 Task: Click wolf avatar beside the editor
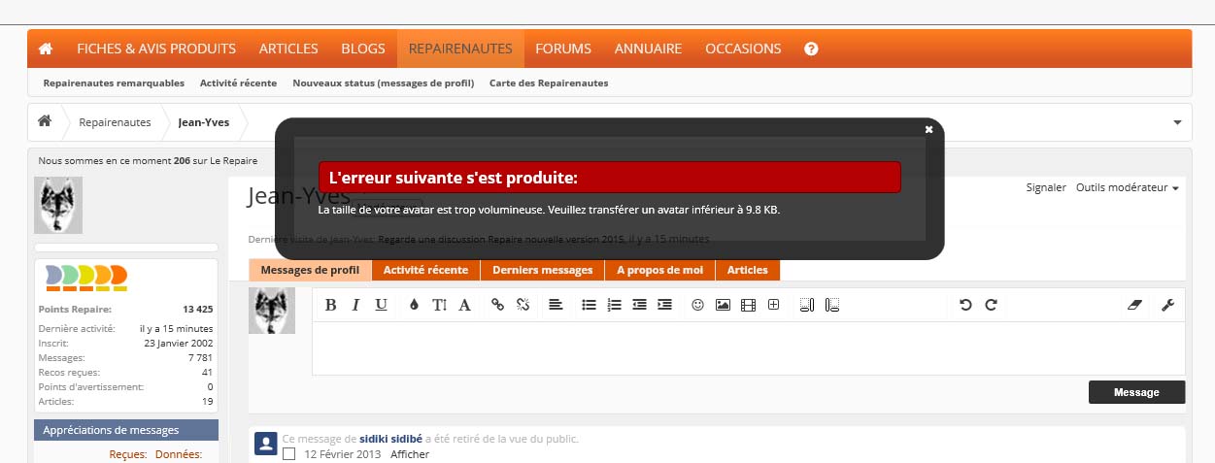pos(272,311)
